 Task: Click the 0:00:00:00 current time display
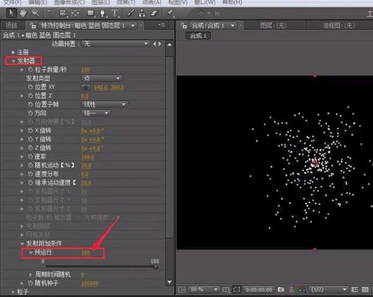[260, 290]
